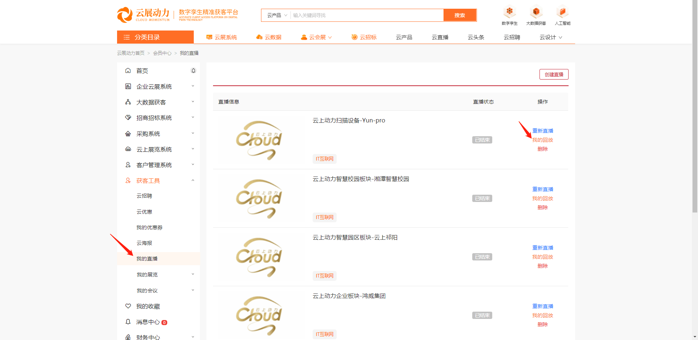Screen dimensions: 698x340
Task: Open the 云产品 search category dropdown
Action: pos(277,15)
